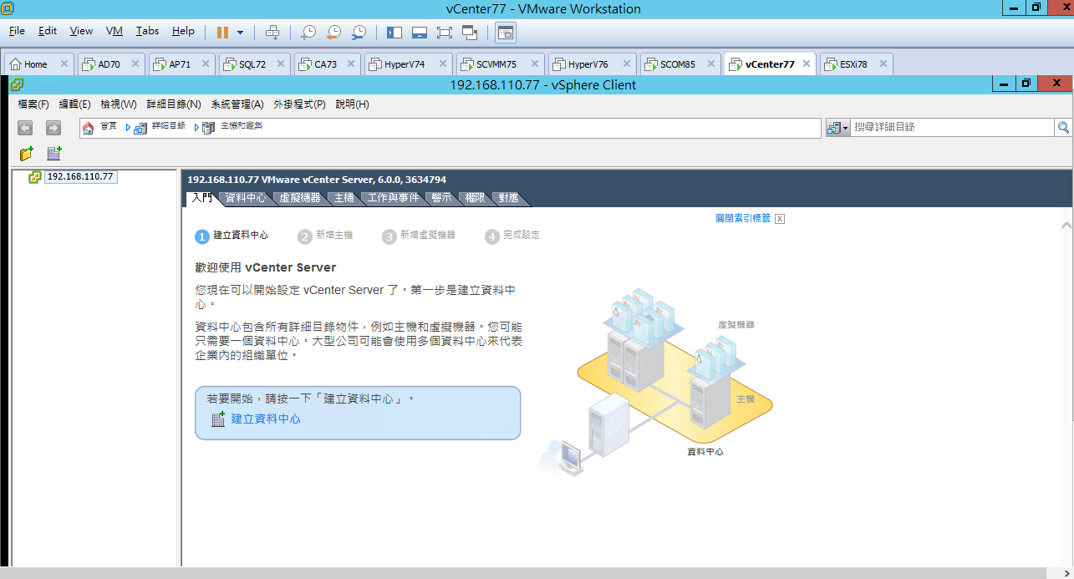Send Ctrl+Alt+Del to the VM icon
Image resolution: width=1074 pixels, height=579 pixels.
click(x=272, y=33)
